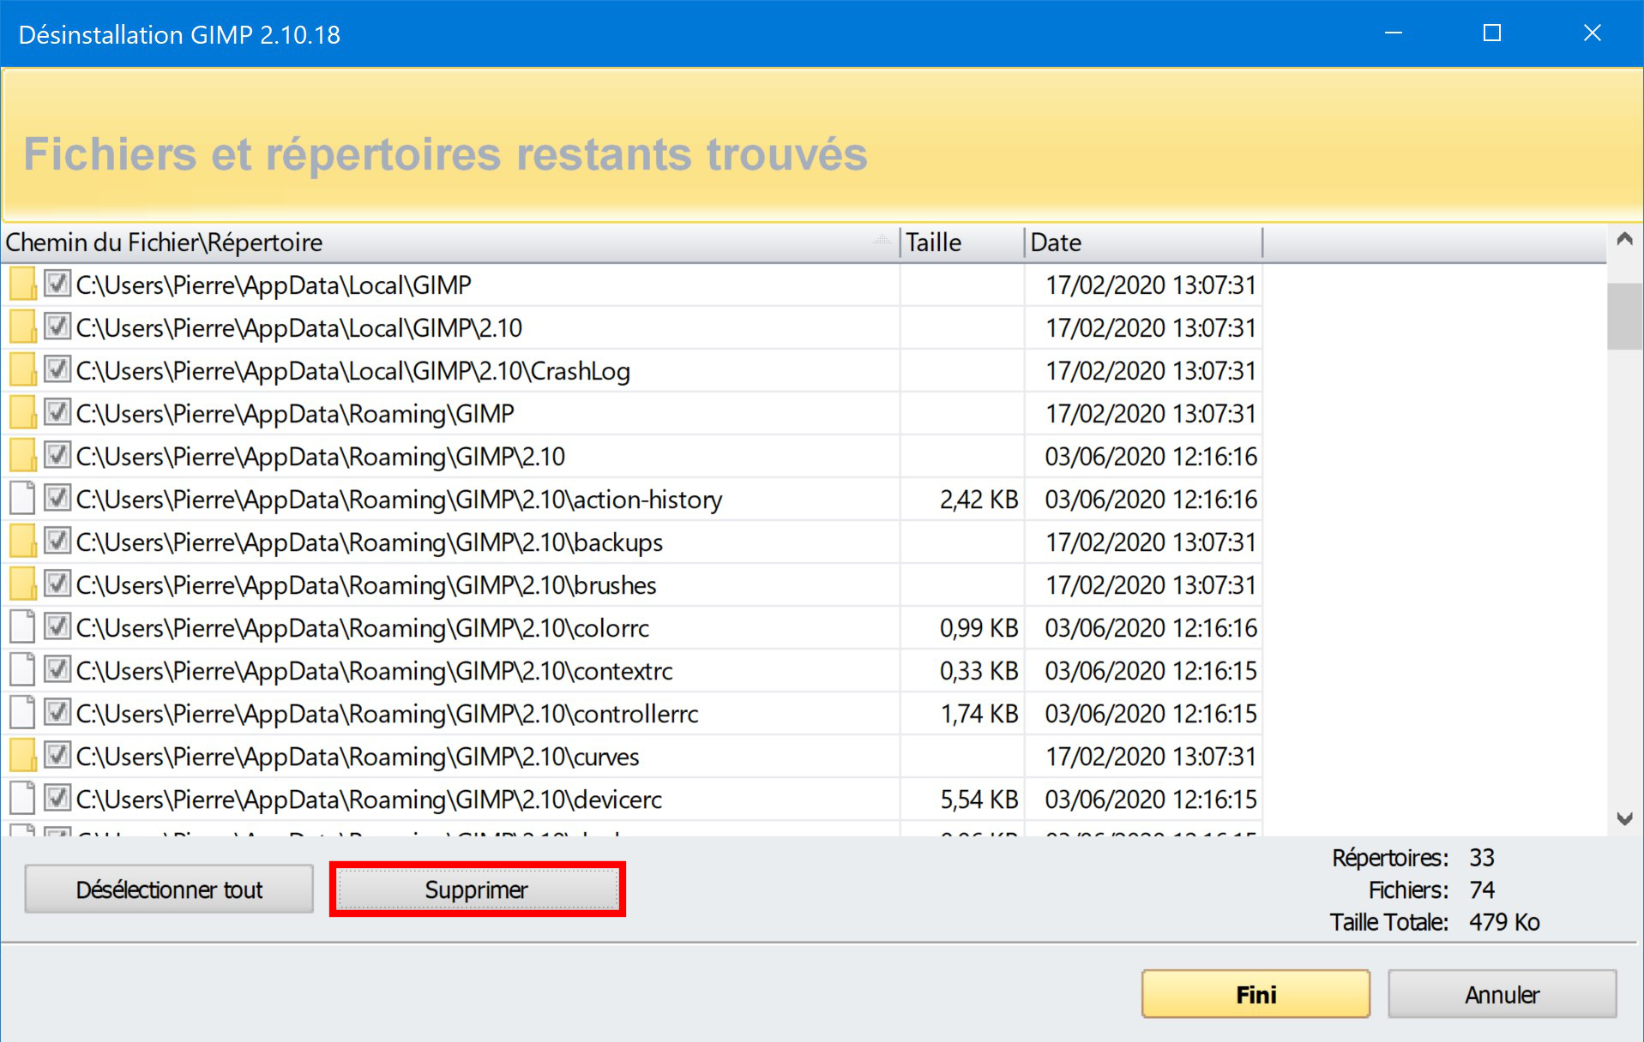1644x1042 pixels.
Task: Uncheck the controllerrc file checkbox
Action: point(57,712)
